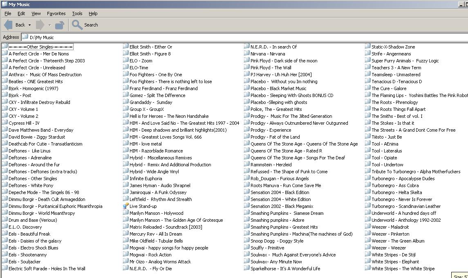Click the folder icon beside Eels - Souljacker
468x278 pixels.
pos(5,261)
